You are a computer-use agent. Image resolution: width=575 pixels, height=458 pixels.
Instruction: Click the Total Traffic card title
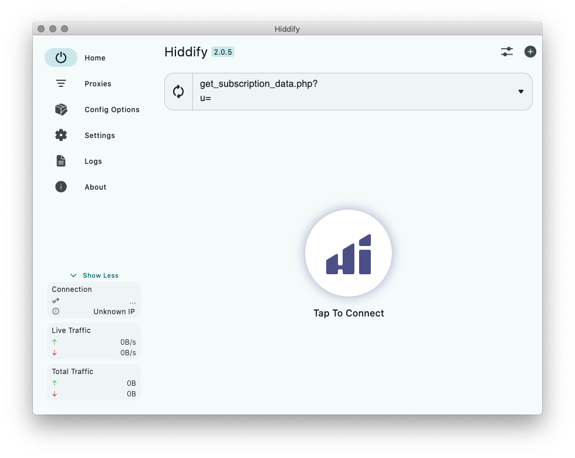(73, 371)
